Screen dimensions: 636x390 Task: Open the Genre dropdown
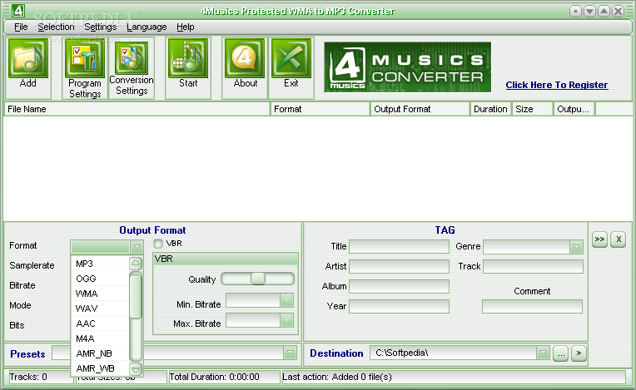[576, 247]
